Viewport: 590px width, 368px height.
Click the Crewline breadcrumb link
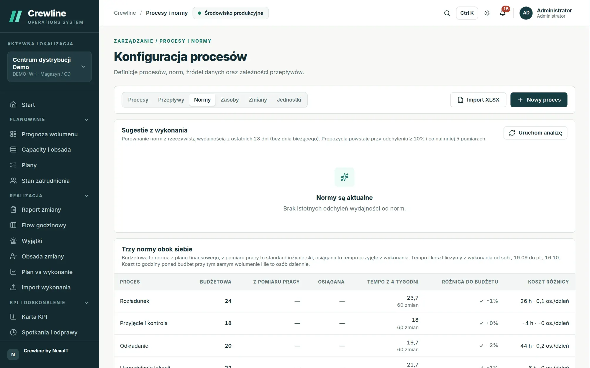(x=125, y=13)
